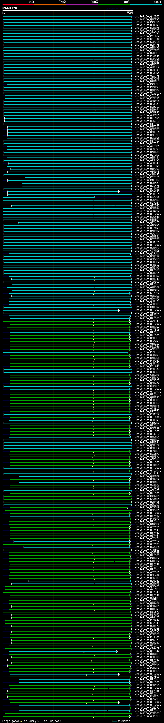Open hit UniRef100_C0Z2V4
This screenshot has height=723, width=164.
pyautogui.click(x=147, y=197)
